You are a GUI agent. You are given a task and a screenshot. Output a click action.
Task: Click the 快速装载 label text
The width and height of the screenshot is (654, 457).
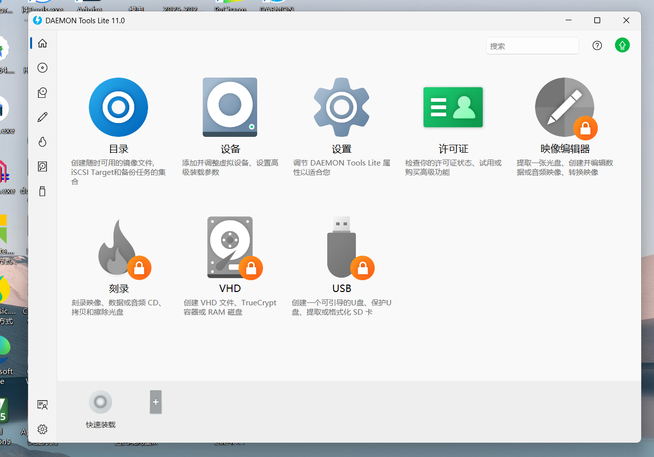click(x=101, y=425)
